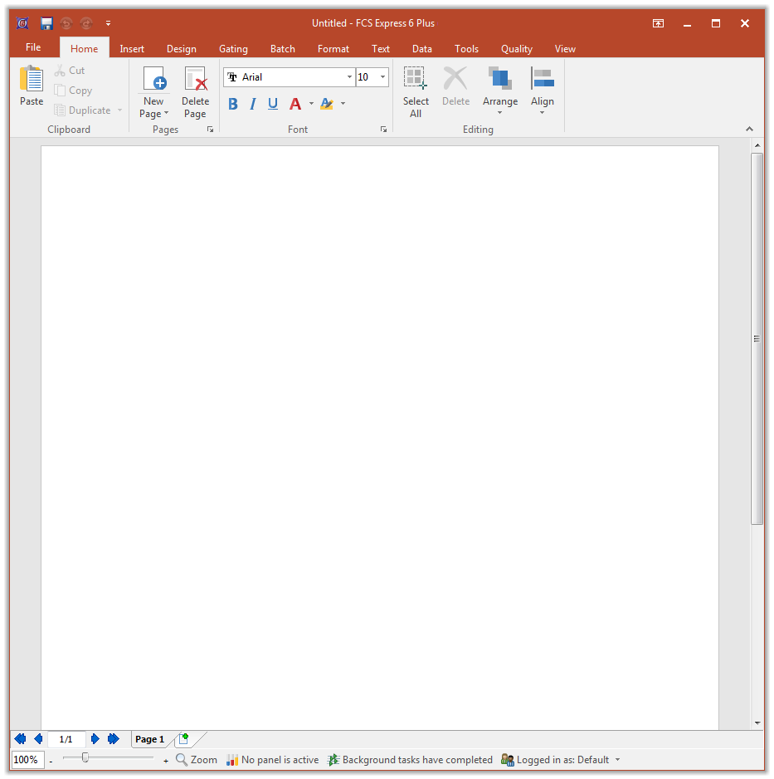Toggle italic formatting
The height and width of the screenshot is (779, 774).
pyautogui.click(x=253, y=104)
